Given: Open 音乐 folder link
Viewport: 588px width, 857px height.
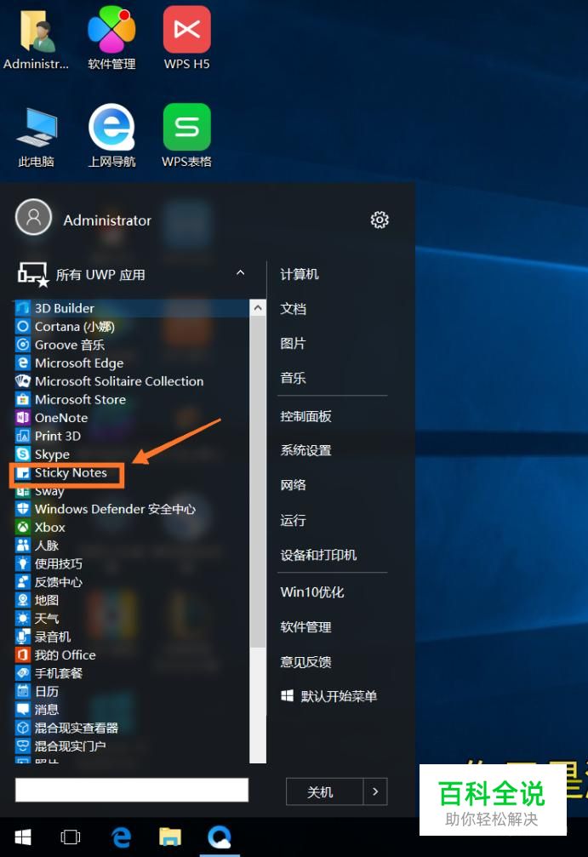Looking at the screenshot, I should [x=293, y=378].
